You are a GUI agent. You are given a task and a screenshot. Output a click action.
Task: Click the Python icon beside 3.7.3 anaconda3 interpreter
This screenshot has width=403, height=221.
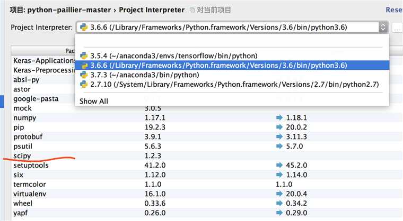tap(83, 75)
